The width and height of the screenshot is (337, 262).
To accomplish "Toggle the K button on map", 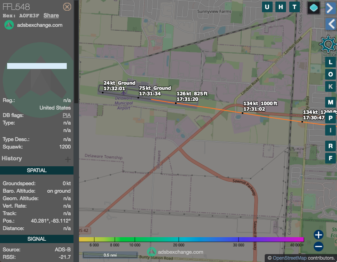I will point(330,86).
